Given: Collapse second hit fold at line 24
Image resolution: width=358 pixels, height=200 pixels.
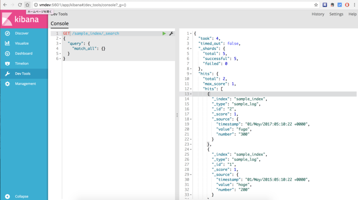Looking at the screenshot, I should [x=191, y=149].
